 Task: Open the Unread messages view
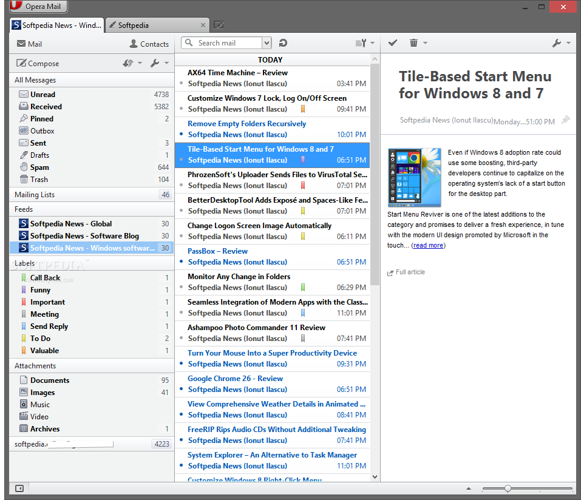[x=92, y=95]
